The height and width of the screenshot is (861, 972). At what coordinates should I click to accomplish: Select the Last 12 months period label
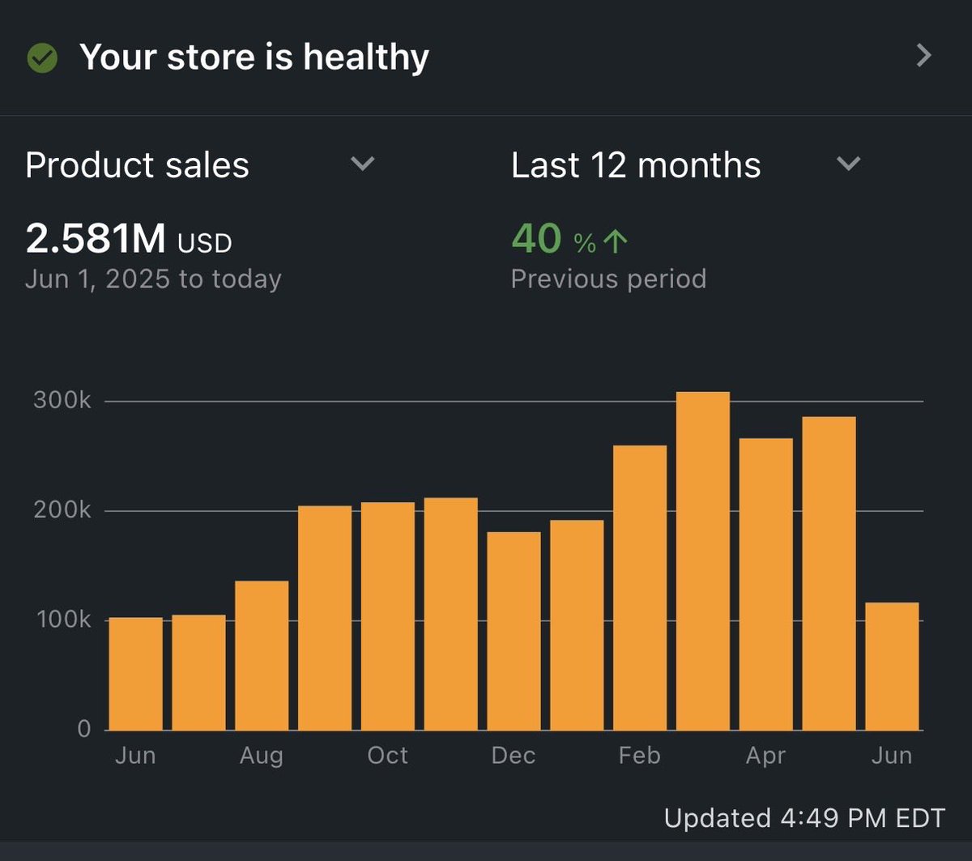(636, 165)
